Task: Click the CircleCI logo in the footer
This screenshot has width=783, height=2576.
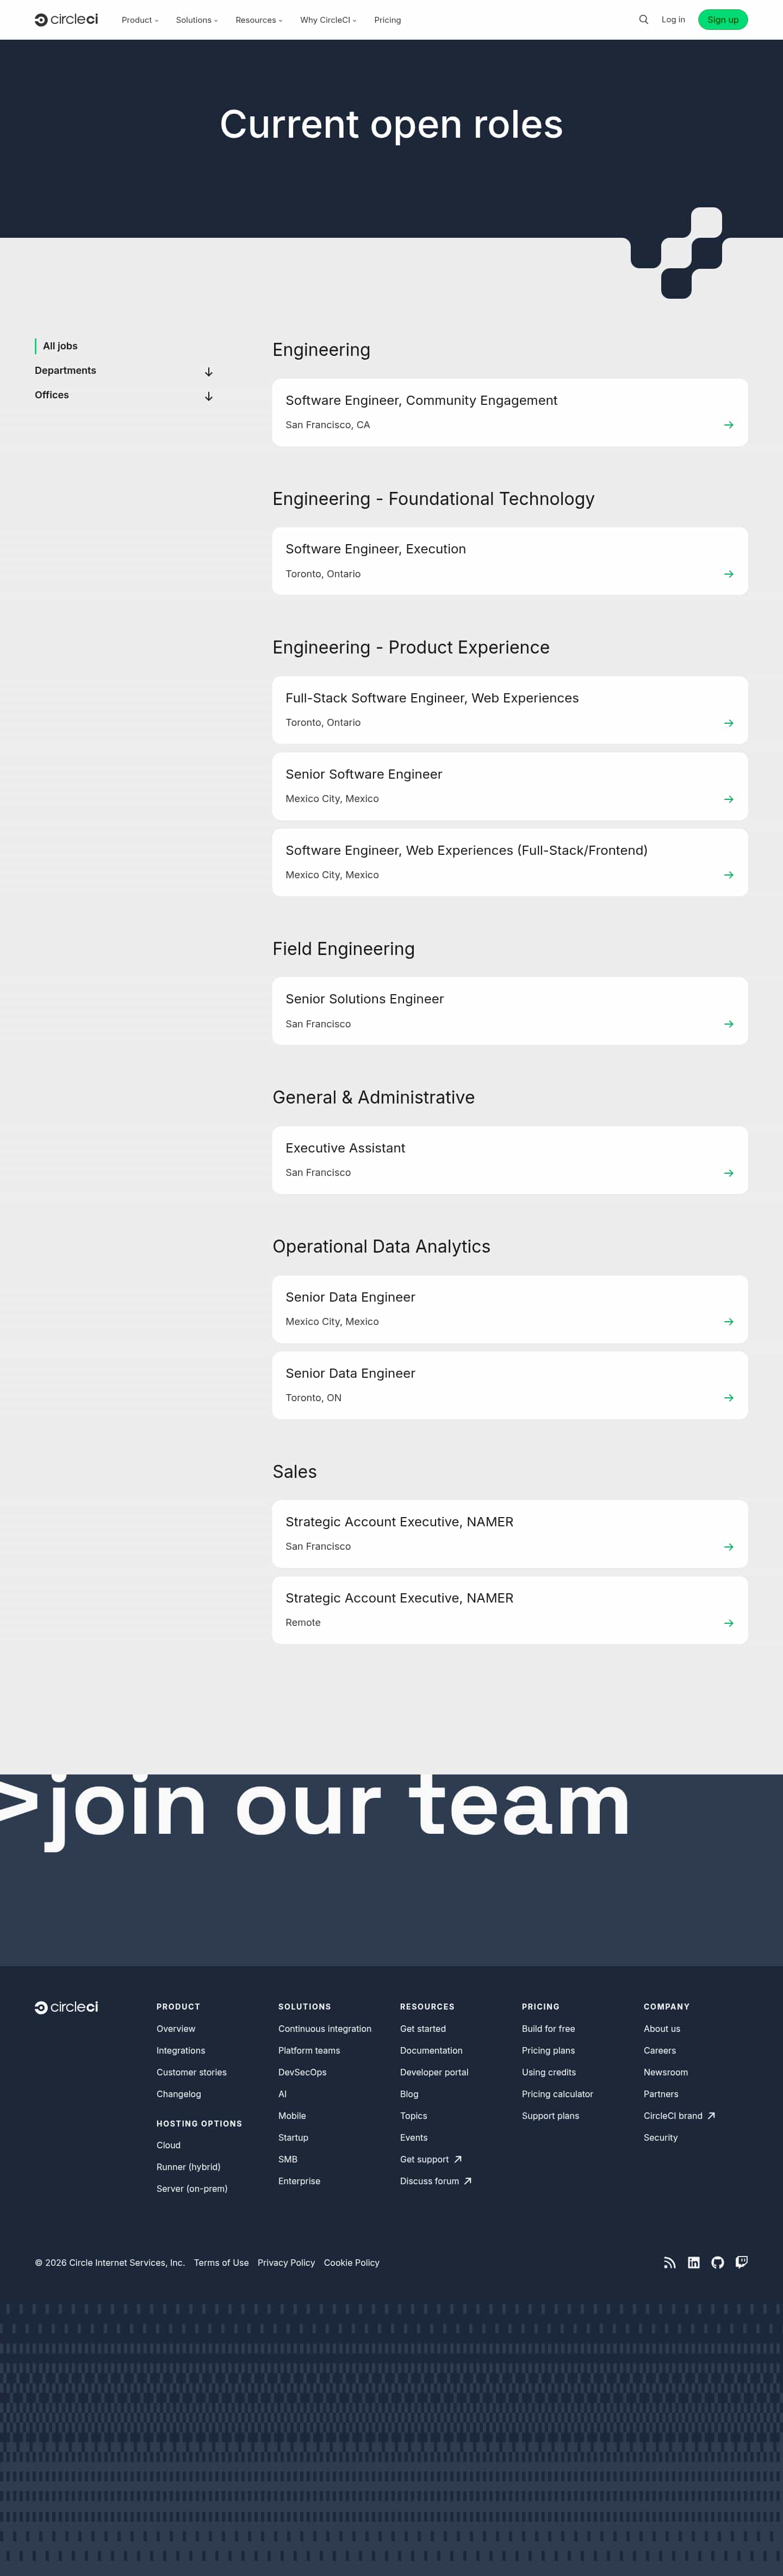Action: [x=66, y=2007]
